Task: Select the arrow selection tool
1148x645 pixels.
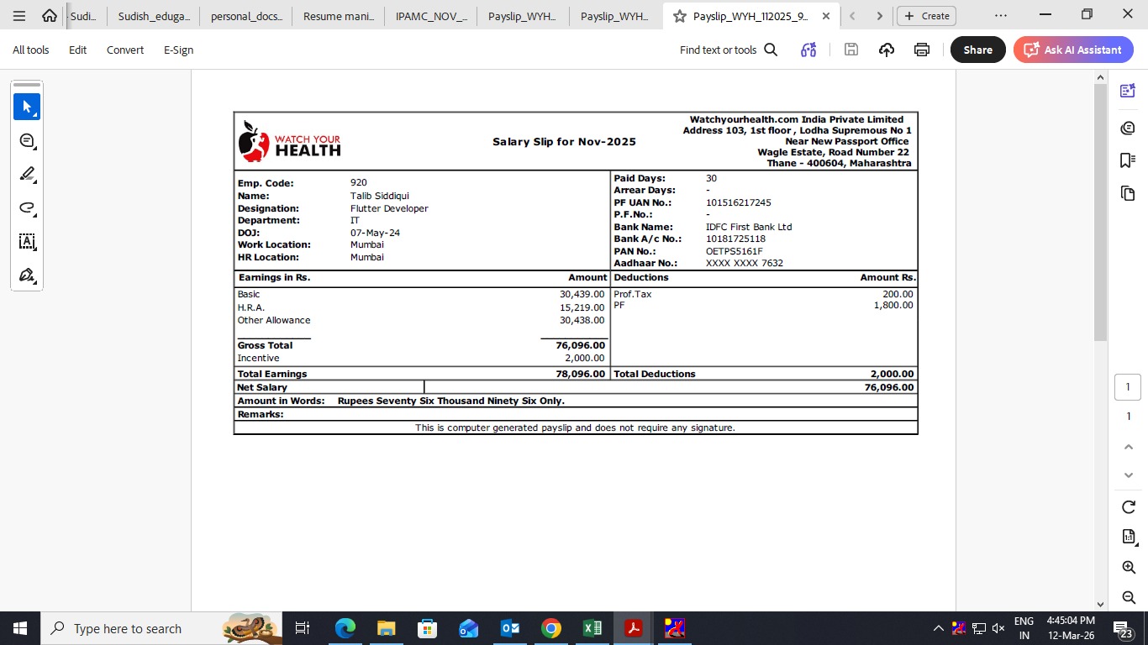Action: (x=27, y=107)
